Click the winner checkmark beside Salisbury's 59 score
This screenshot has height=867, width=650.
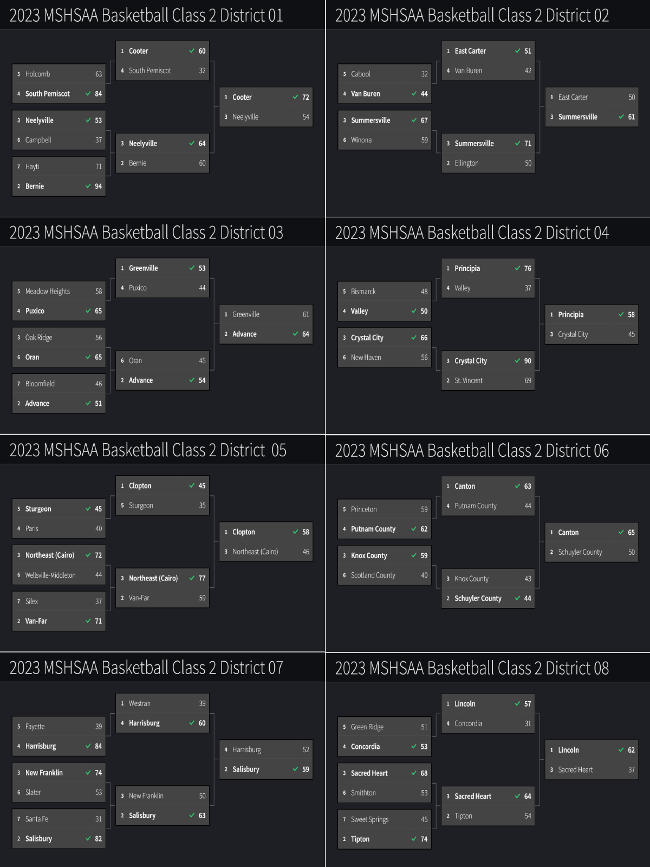pos(295,769)
